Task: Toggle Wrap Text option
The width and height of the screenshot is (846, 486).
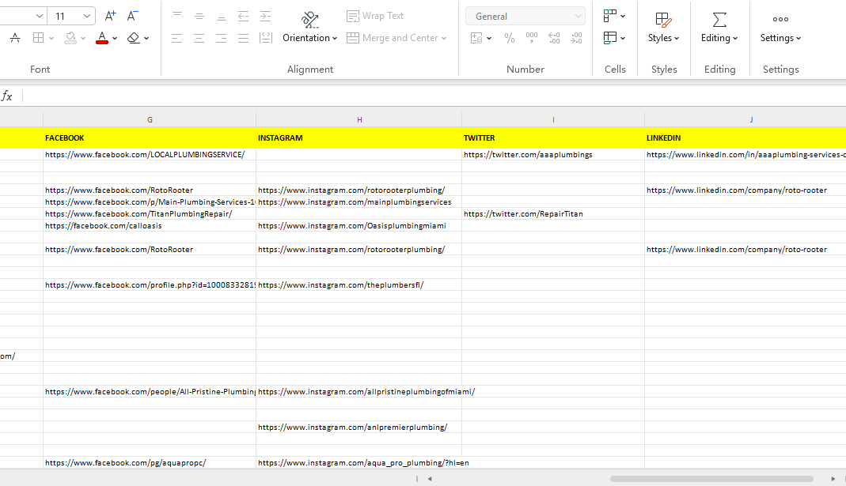Action: (x=375, y=16)
